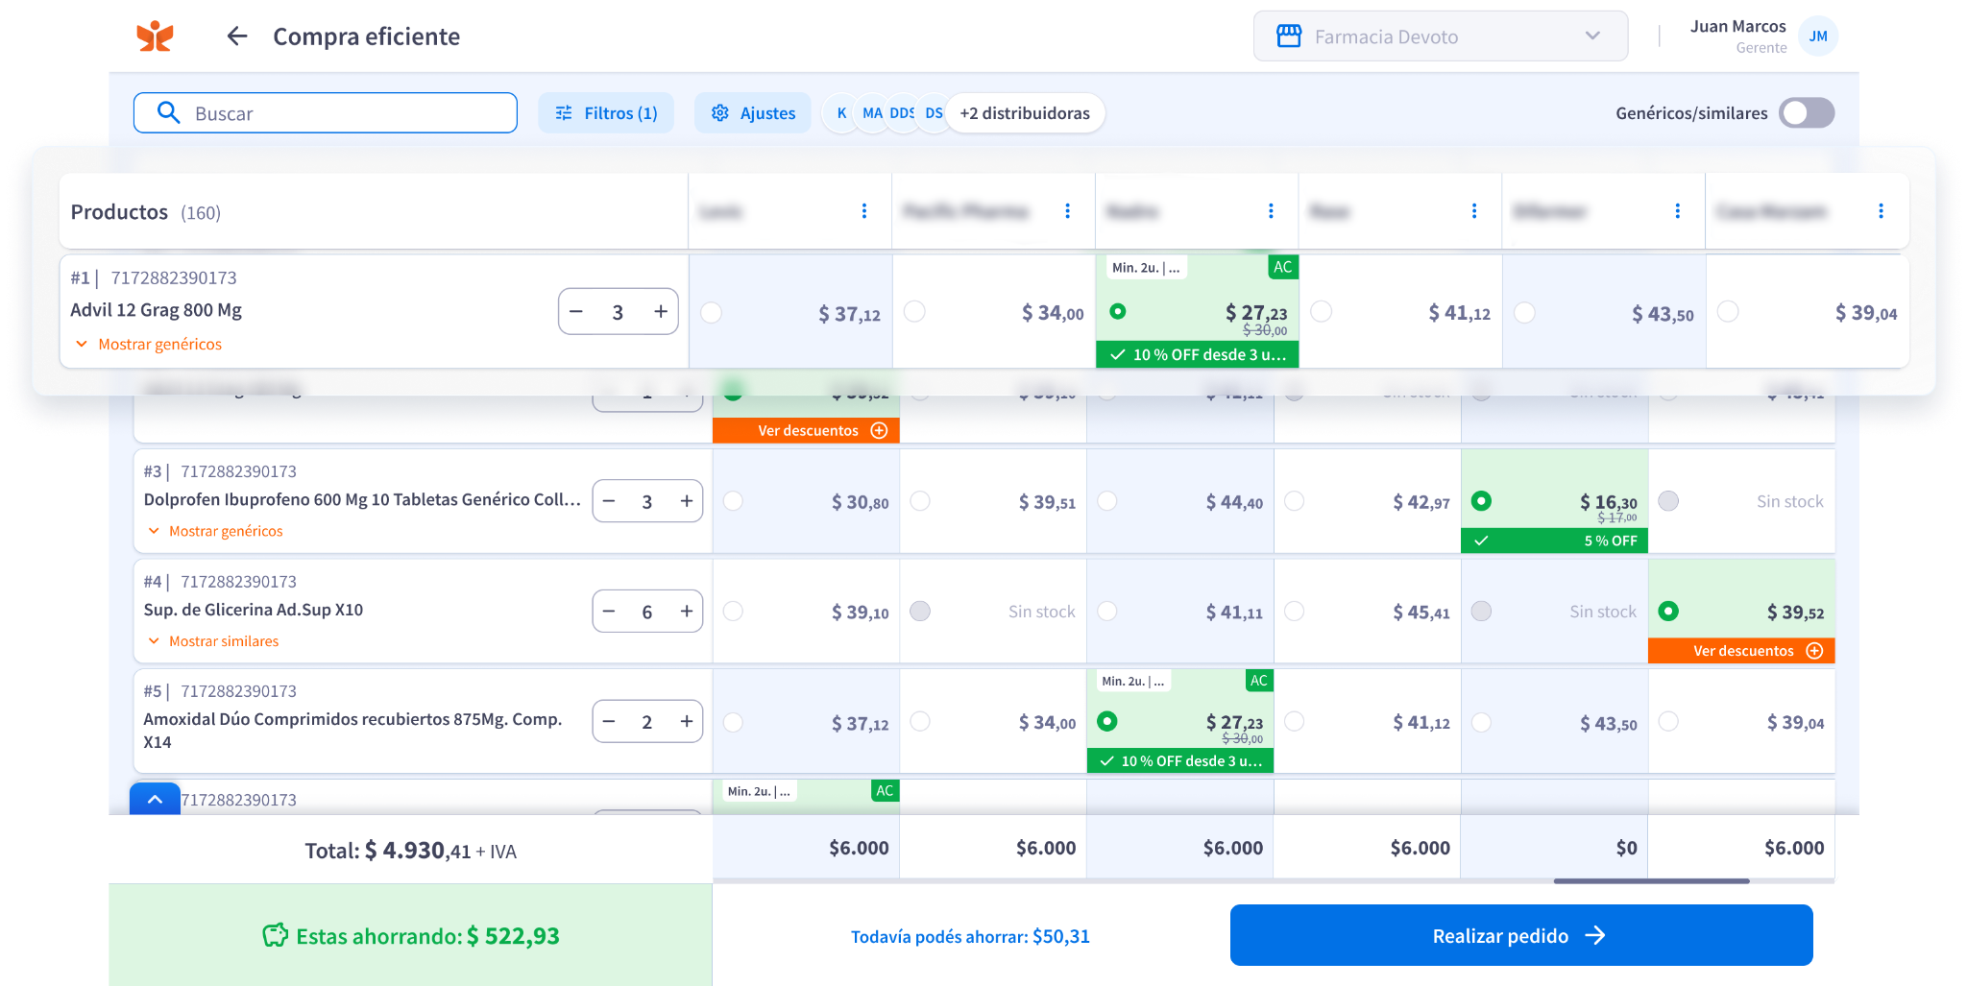Click 10 % OFF desde 3 u banner on Advil
The width and height of the screenshot is (1967, 986).
1198,354
